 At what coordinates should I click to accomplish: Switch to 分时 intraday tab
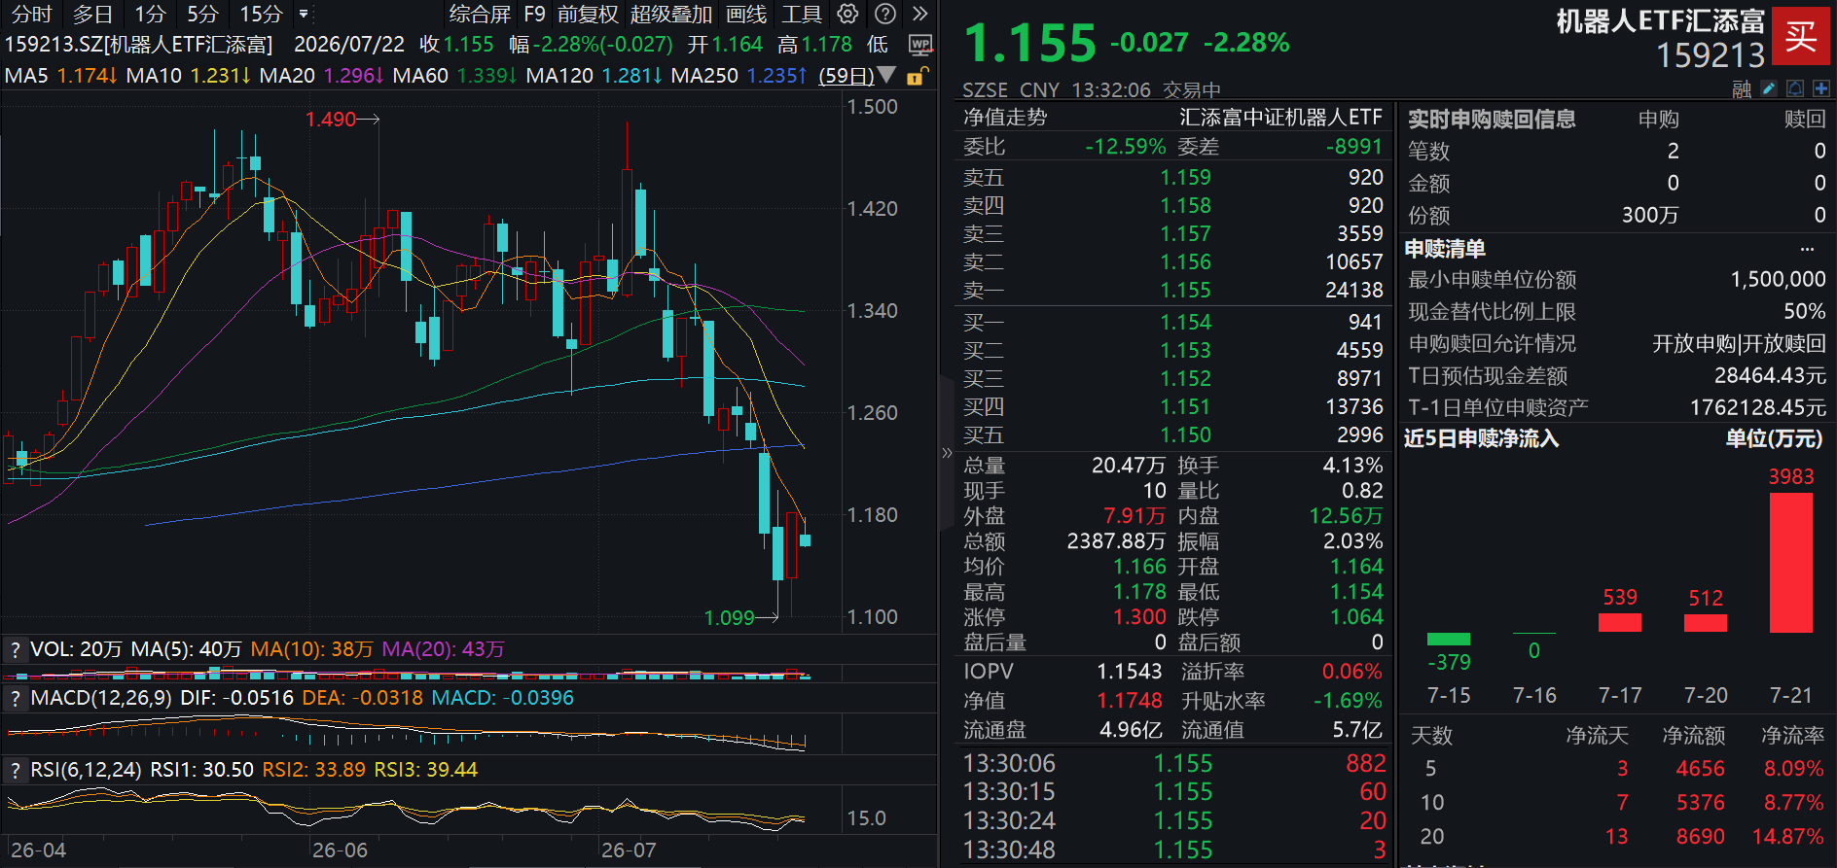click(31, 14)
